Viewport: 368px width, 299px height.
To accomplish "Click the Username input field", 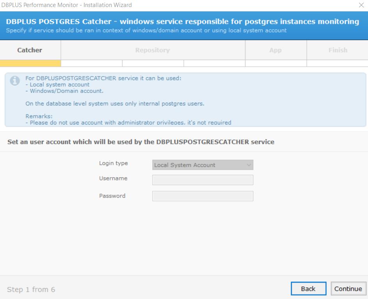I will point(203,180).
